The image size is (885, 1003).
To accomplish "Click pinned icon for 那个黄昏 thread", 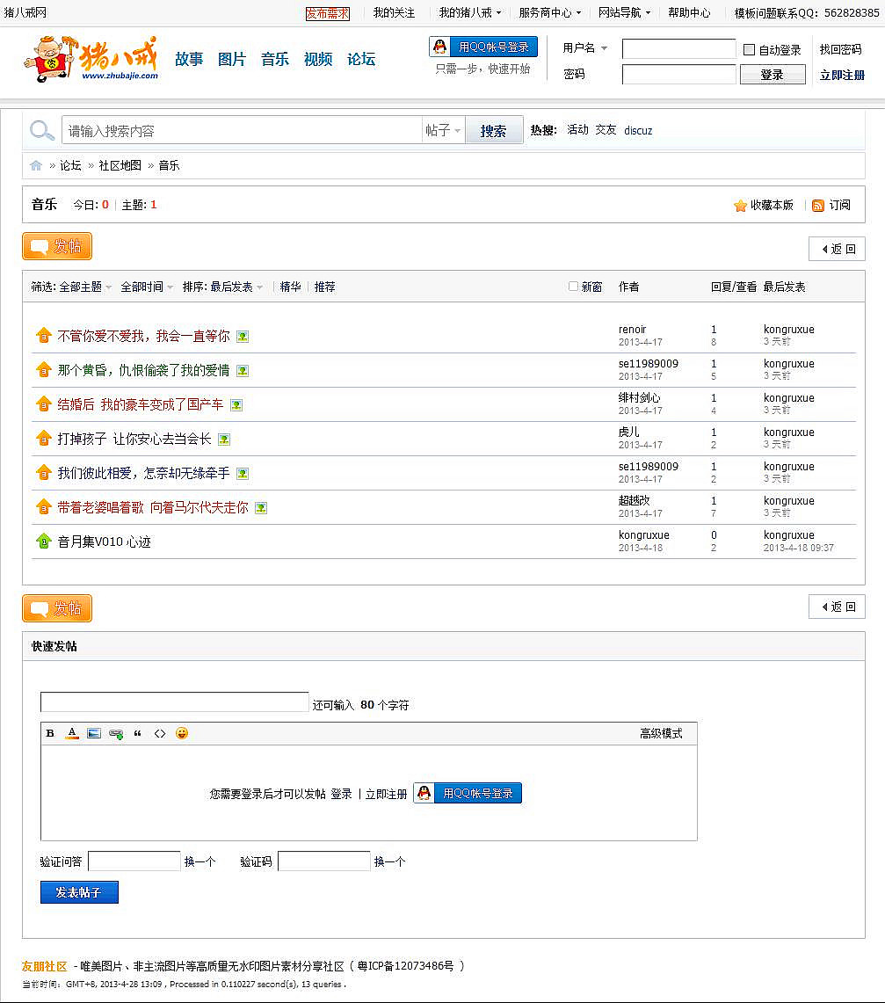I will pos(43,370).
